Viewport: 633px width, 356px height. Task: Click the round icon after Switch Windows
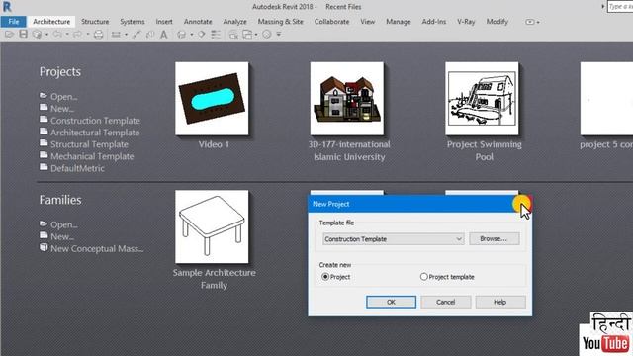266,35
